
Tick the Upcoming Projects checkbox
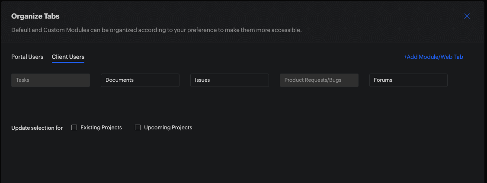coord(138,128)
